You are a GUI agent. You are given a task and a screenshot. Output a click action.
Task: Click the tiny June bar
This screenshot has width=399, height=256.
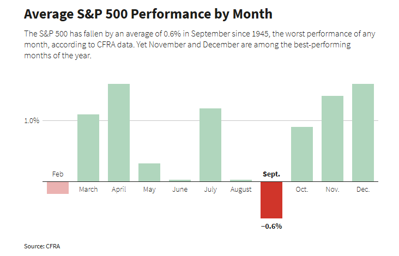click(180, 180)
